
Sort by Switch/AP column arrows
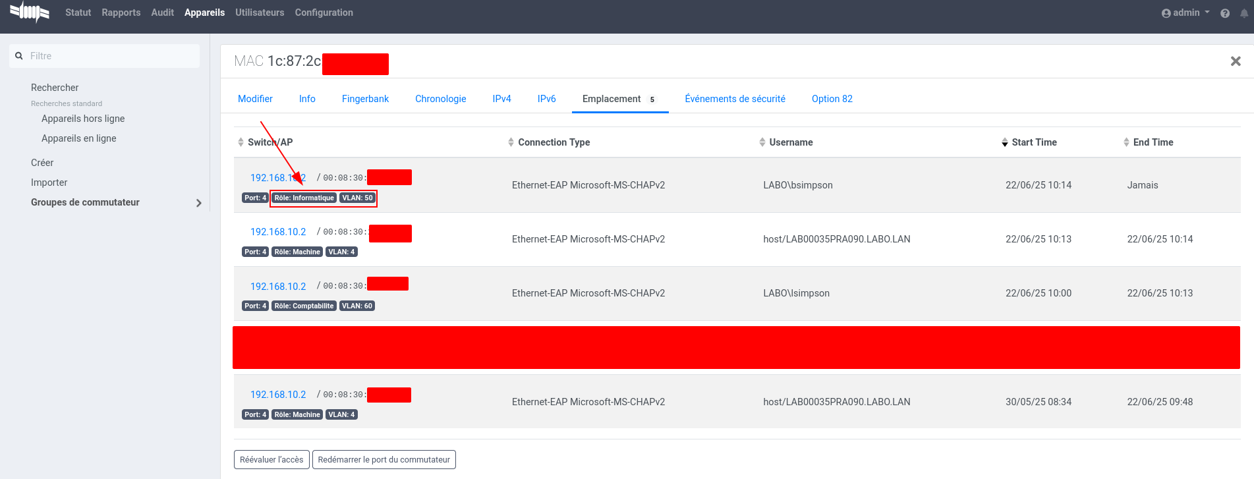[241, 142]
